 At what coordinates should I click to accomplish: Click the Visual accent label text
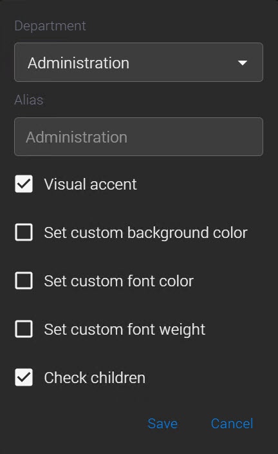point(90,184)
